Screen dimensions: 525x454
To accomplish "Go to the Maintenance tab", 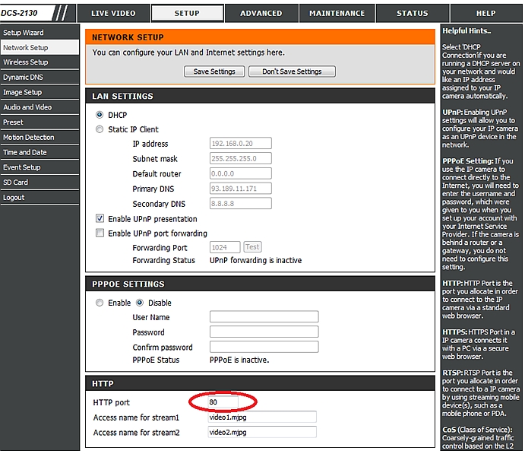I will (337, 13).
